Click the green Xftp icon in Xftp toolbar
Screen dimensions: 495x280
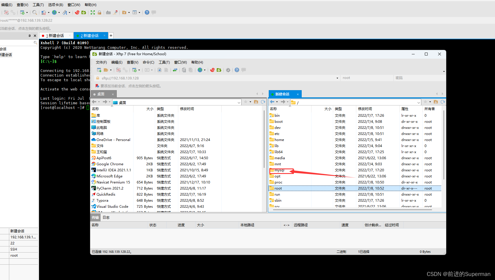click(x=219, y=70)
